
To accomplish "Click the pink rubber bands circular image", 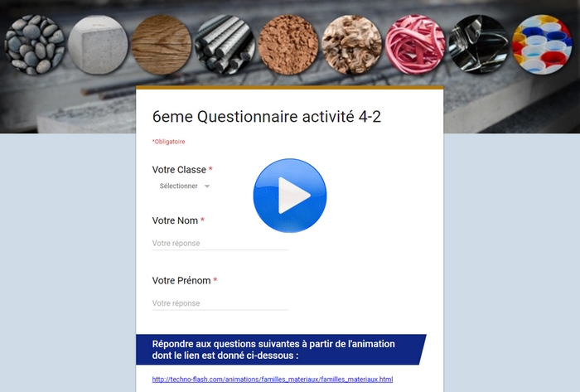I will [415, 45].
